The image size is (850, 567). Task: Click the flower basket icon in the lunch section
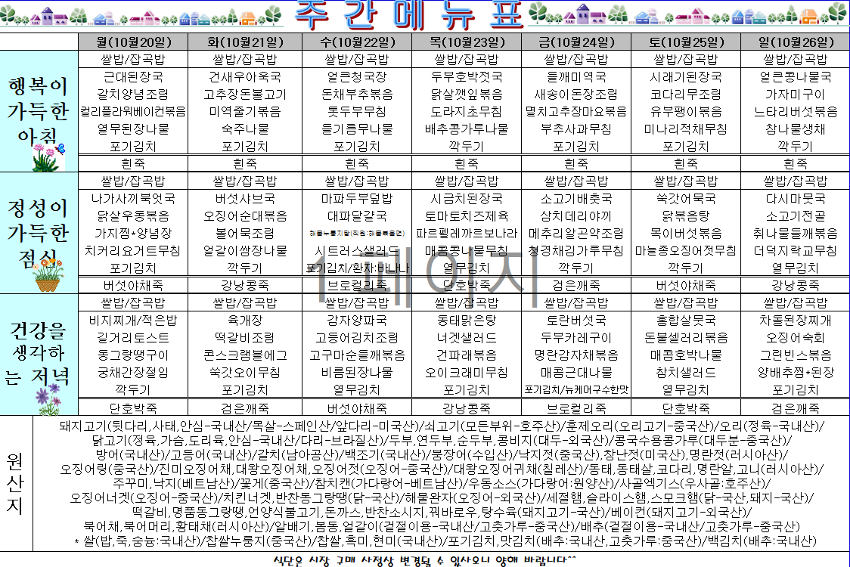(x=47, y=277)
